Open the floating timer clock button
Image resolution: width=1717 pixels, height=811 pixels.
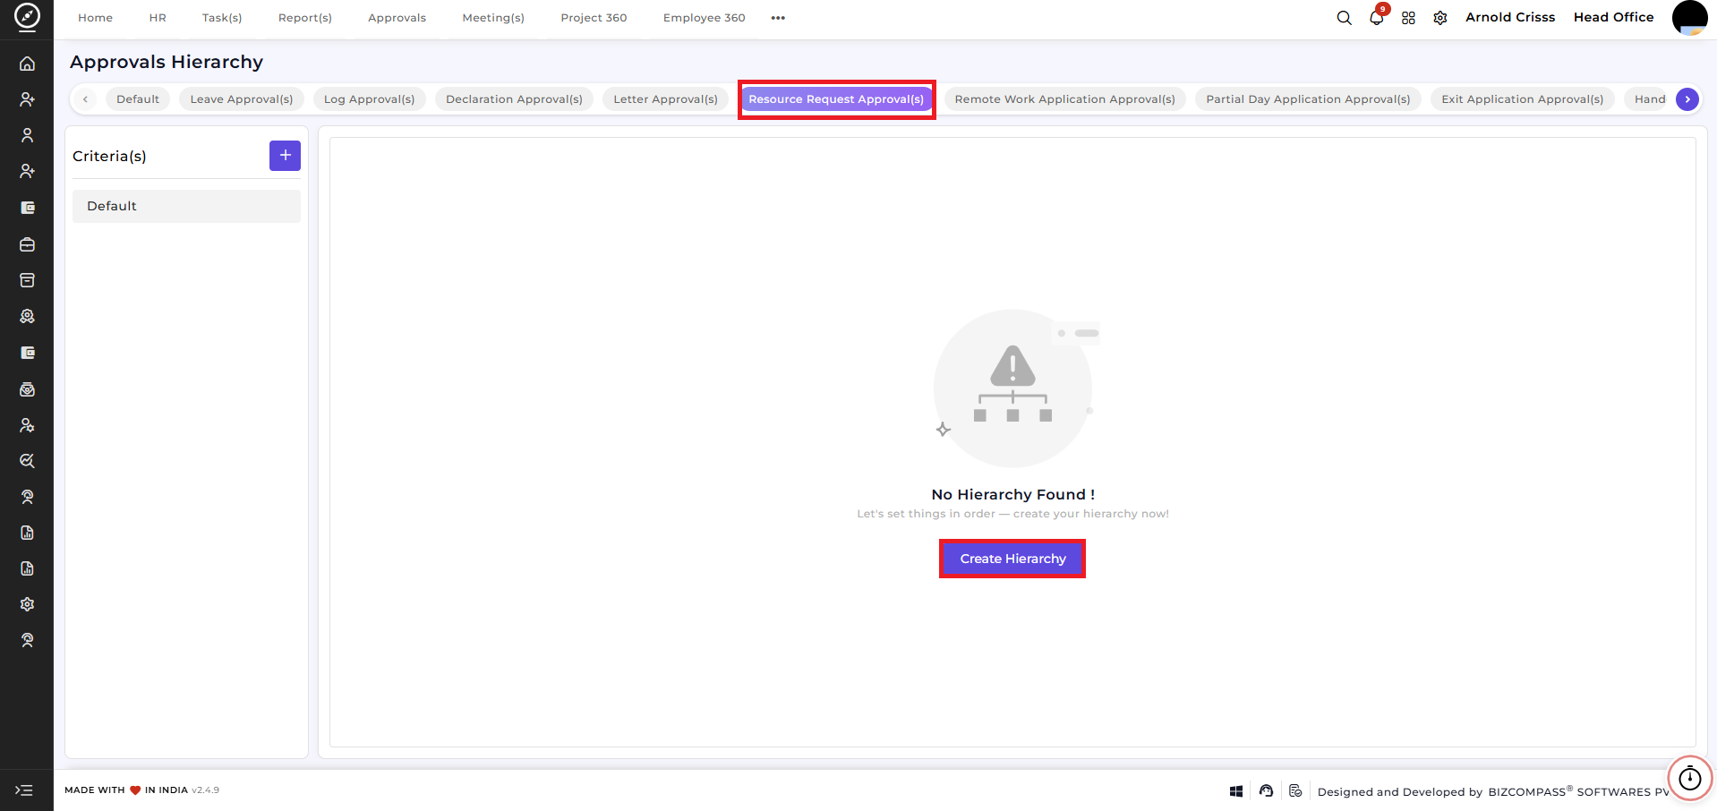pyautogui.click(x=1689, y=778)
